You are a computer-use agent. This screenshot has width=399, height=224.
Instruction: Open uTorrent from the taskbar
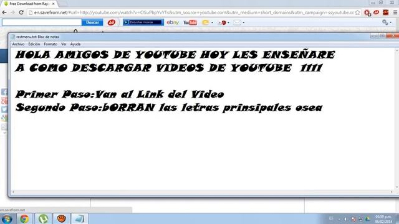point(43,218)
